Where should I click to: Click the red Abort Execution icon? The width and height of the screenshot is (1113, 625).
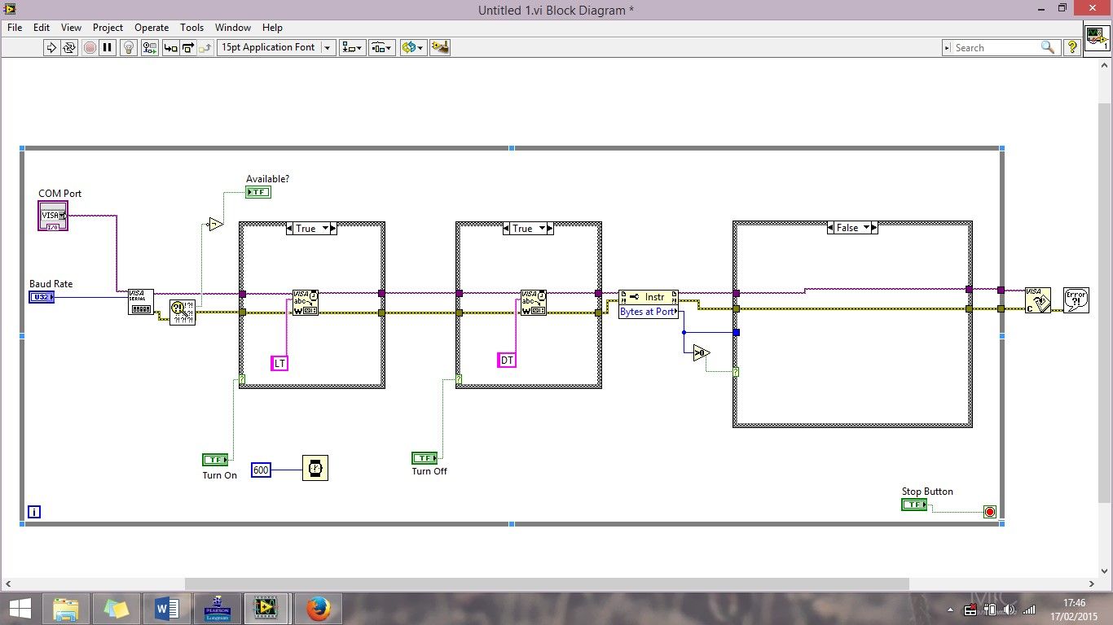pyautogui.click(x=90, y=47)
